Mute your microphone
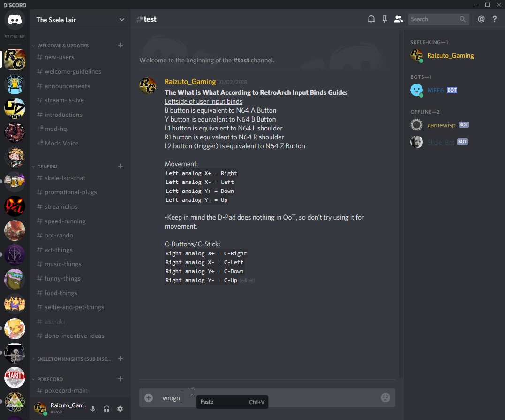 coord(92,409)
